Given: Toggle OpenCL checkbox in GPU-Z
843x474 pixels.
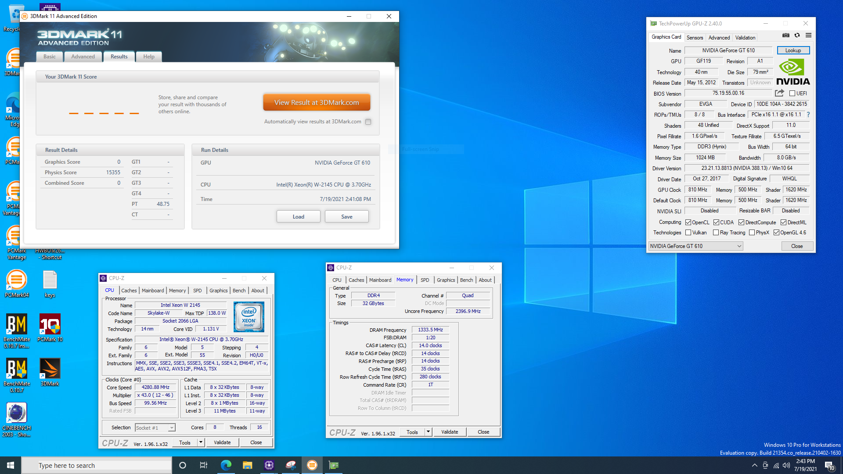Looking at the screenshot, I should (x=688, y=223).
